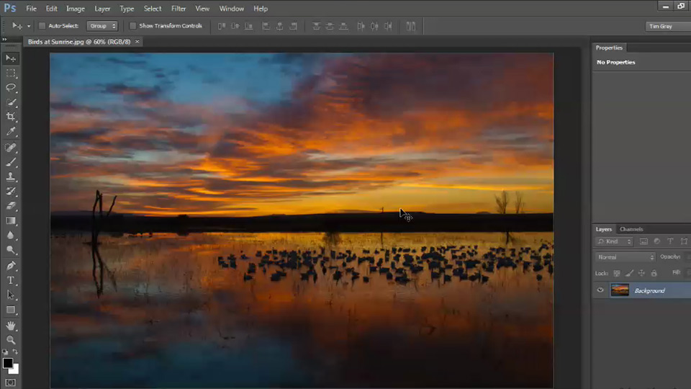Switch foreground and background colors
Image resolution: width=691 pixels, height=389 pixels.
[15, 352]
